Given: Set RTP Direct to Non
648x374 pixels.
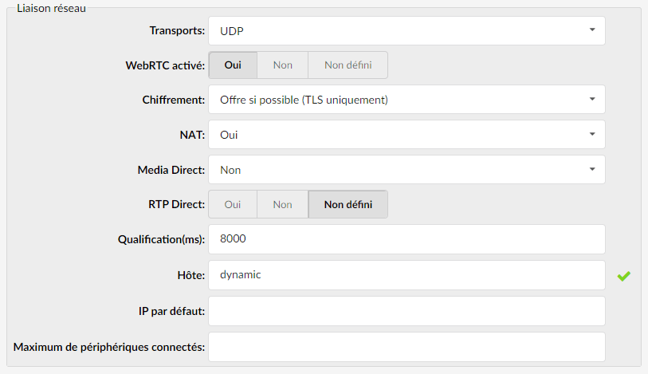Looking at the screenshot, I should (x=283, y=204).
